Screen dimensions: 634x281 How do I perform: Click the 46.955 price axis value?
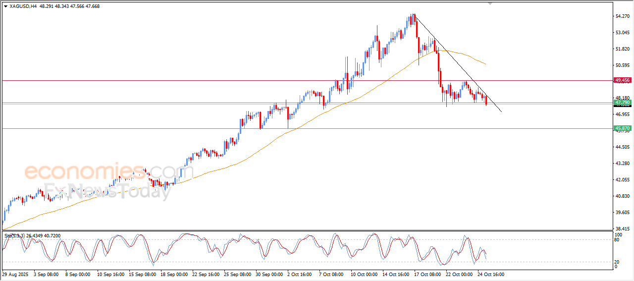(x=623, y=114)
